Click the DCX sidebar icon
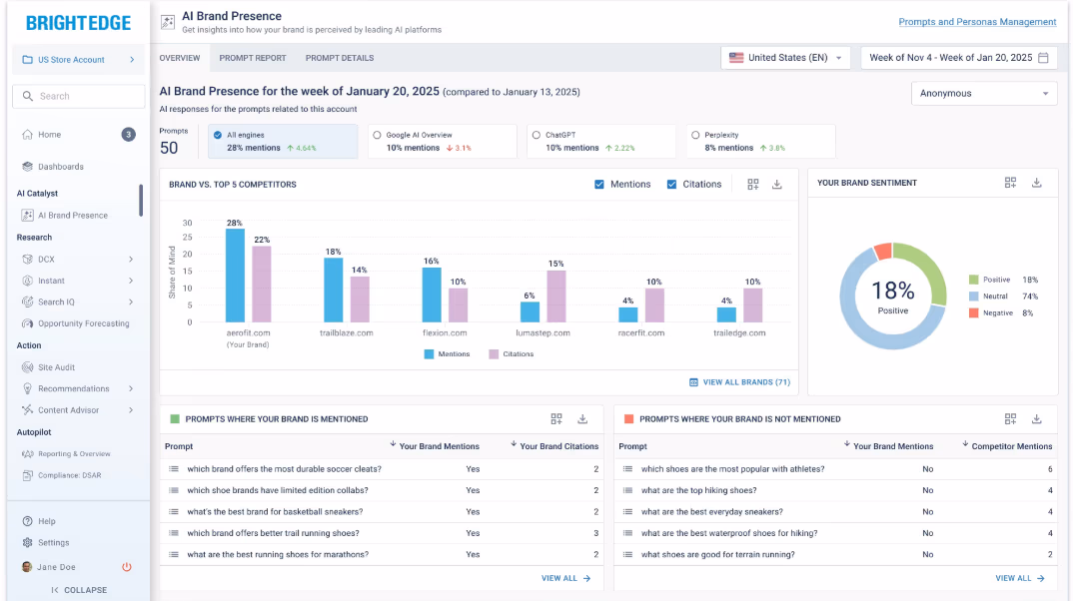The image size is (1073, 601). [27, 260]
